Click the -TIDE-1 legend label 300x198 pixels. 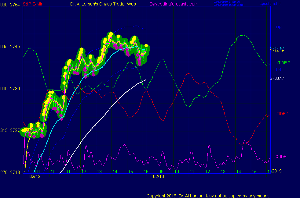(x=282, y=114)
